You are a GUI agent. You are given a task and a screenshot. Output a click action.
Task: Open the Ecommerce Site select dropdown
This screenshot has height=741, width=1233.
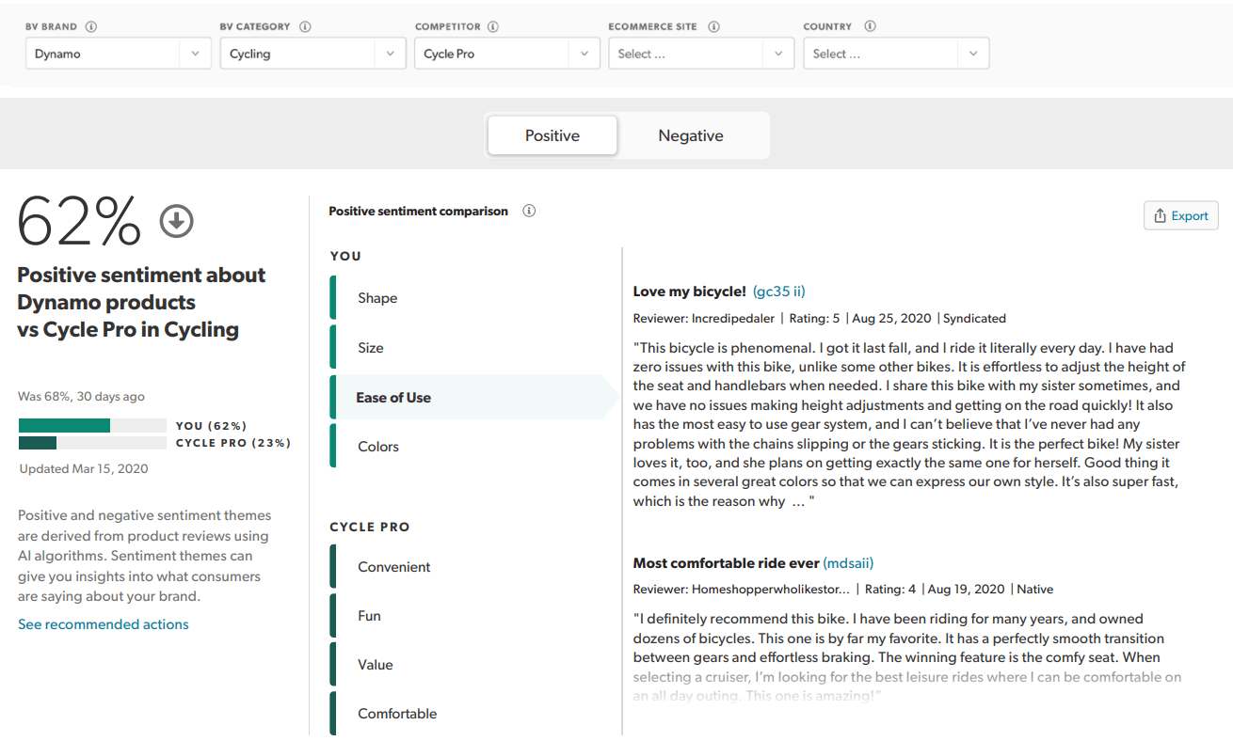click(x=701, y=54)
